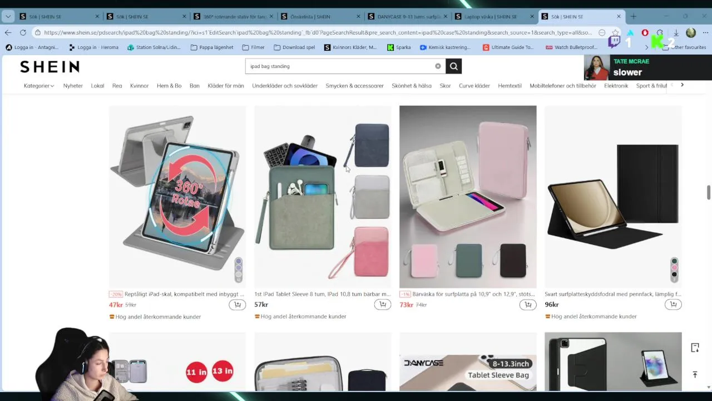Image resolution: width=712 pixels, height=401 pixels.
Task: Open the Download spel bookmark folder
Action: [294, 47]
